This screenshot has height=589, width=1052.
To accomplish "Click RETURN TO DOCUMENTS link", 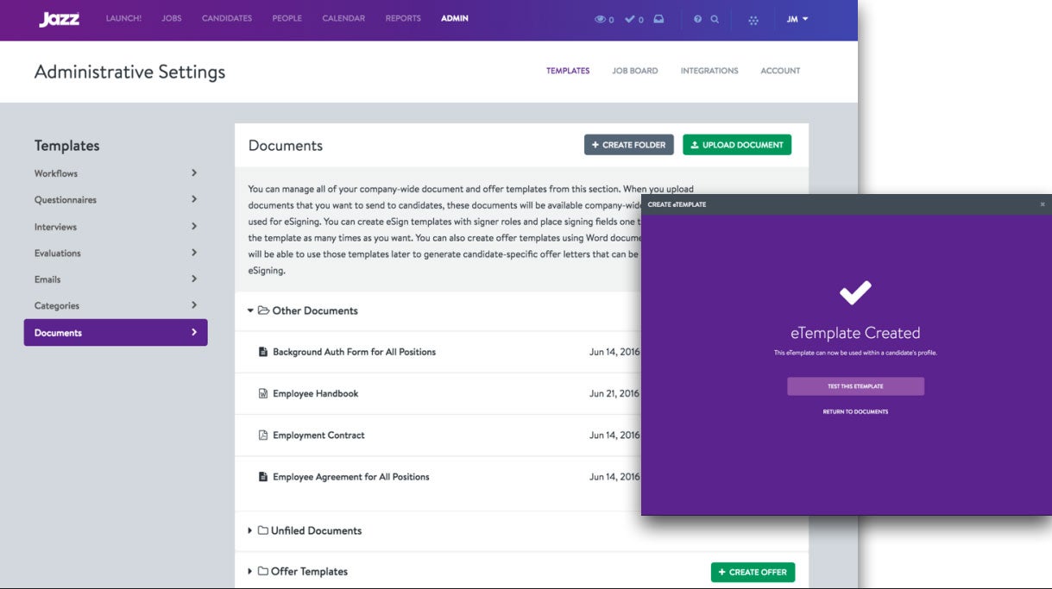I will coord(855,412).
